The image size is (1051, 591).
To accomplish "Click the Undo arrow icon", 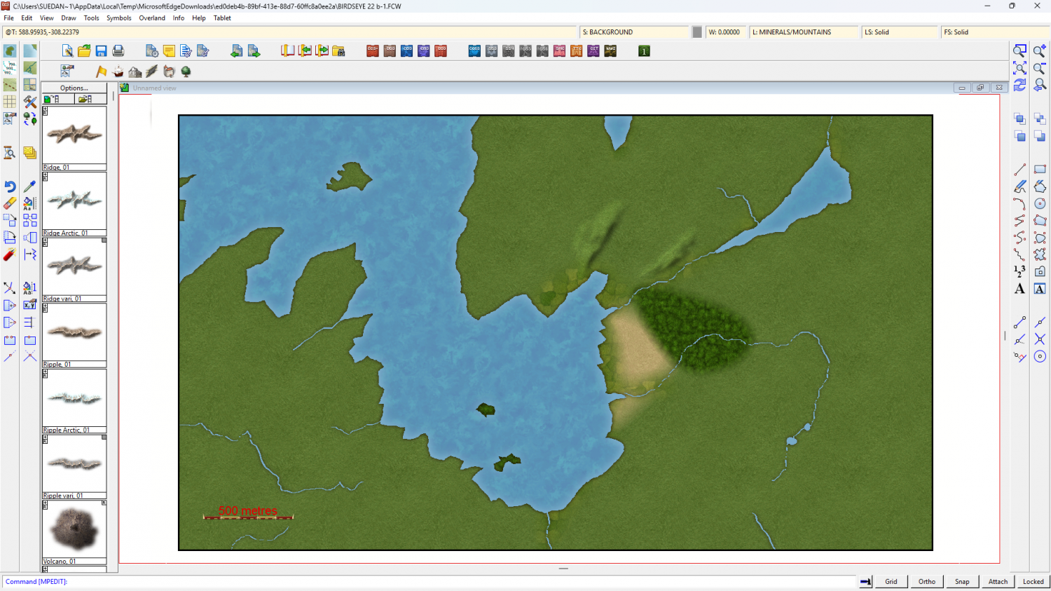I will click(10, 186).
